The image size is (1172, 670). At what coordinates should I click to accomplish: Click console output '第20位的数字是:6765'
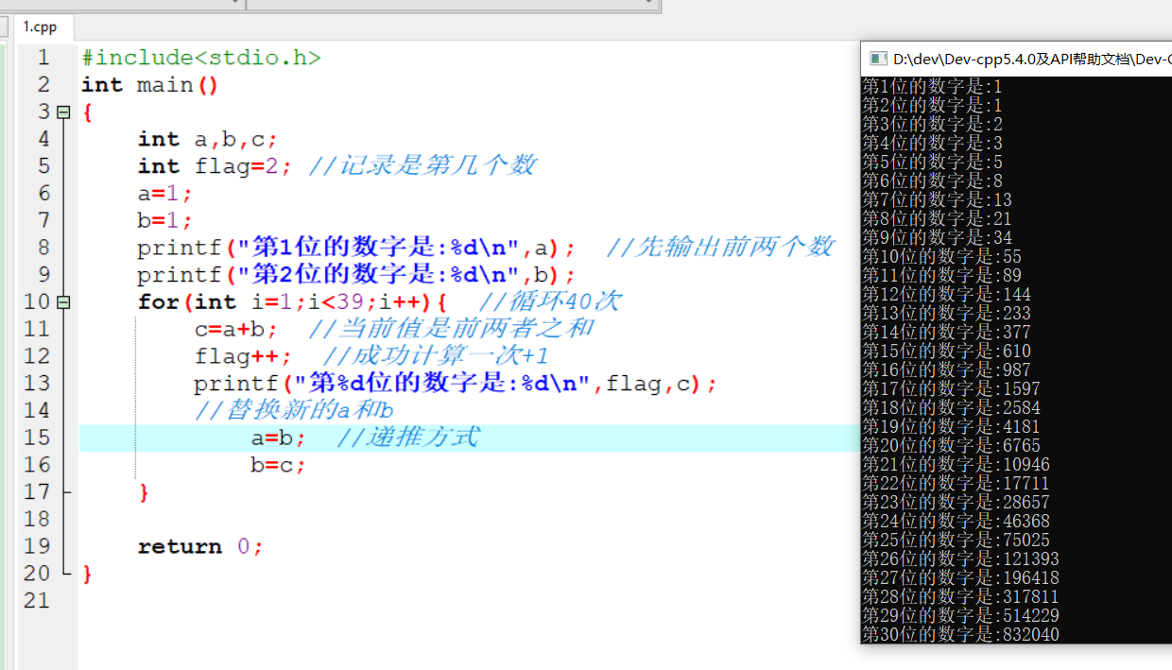951,445
